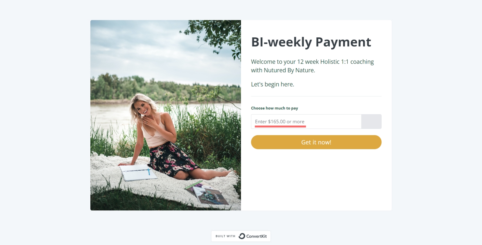The image size is (482, 245).
Task: Click the ConvertKit circular logo icon
Action: point(242,236)
